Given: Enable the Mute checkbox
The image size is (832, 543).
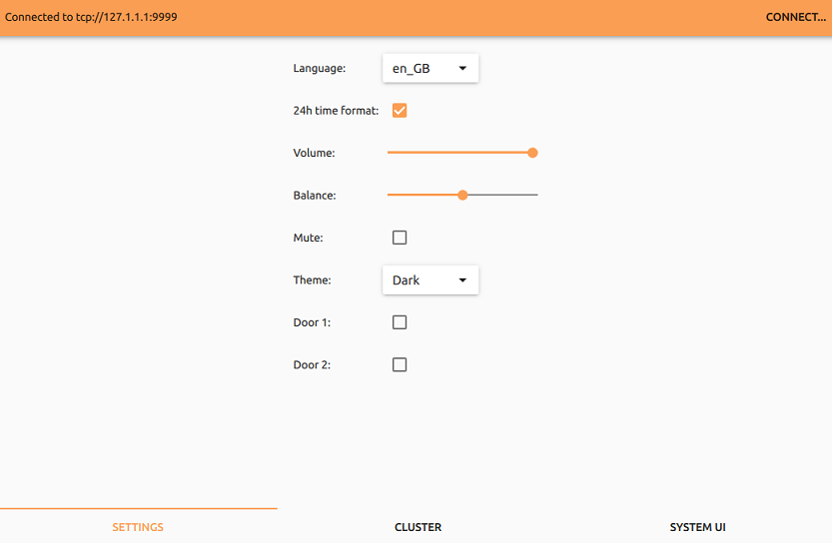Looking at the screenshot, I should point(400,238).
